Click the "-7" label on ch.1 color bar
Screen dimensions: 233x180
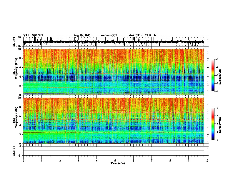point(217,91)
